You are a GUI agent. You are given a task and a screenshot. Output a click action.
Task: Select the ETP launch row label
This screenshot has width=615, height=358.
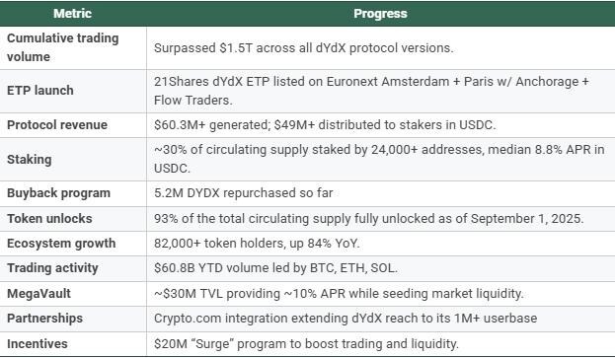(40, 91)
